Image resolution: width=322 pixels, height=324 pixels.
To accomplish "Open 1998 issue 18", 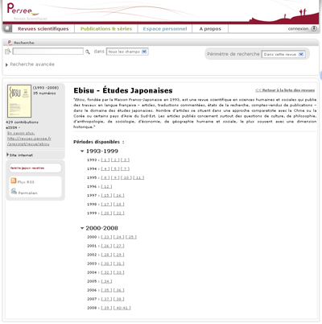I will 119,205.
